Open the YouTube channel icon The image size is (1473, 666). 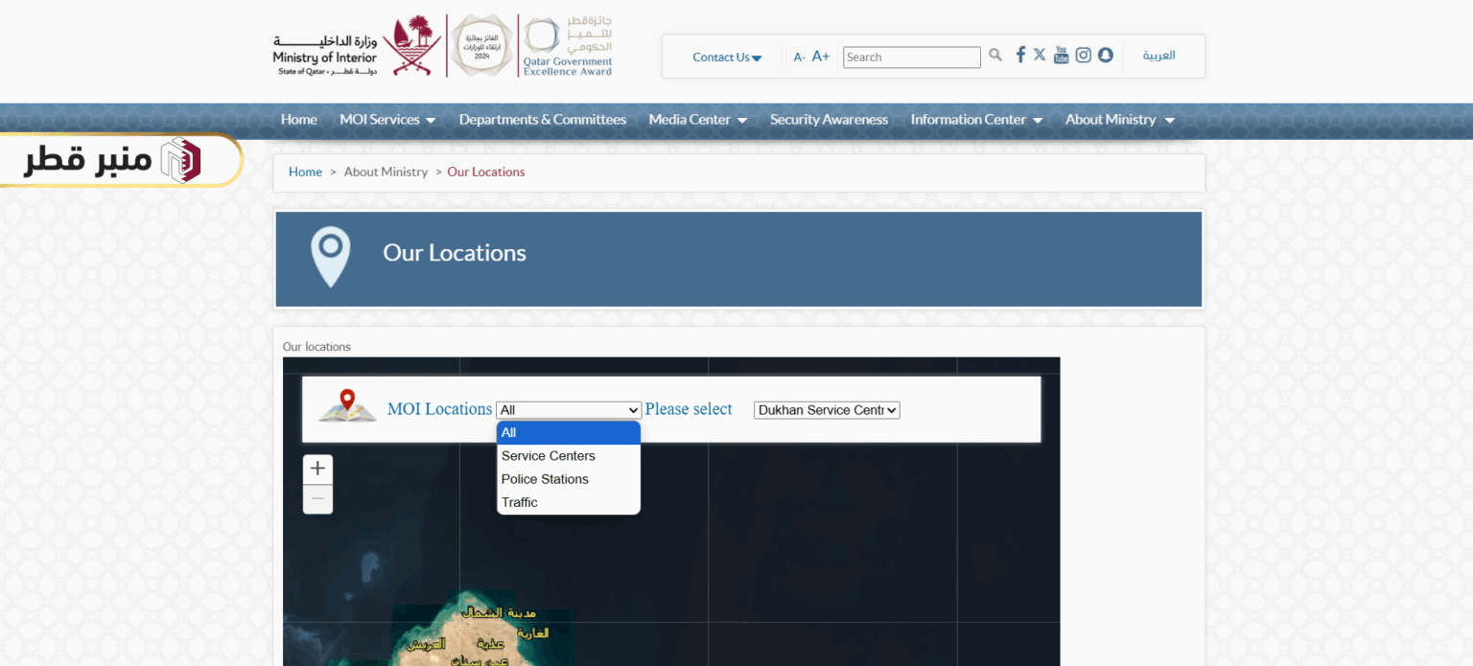coord(1061,55)
